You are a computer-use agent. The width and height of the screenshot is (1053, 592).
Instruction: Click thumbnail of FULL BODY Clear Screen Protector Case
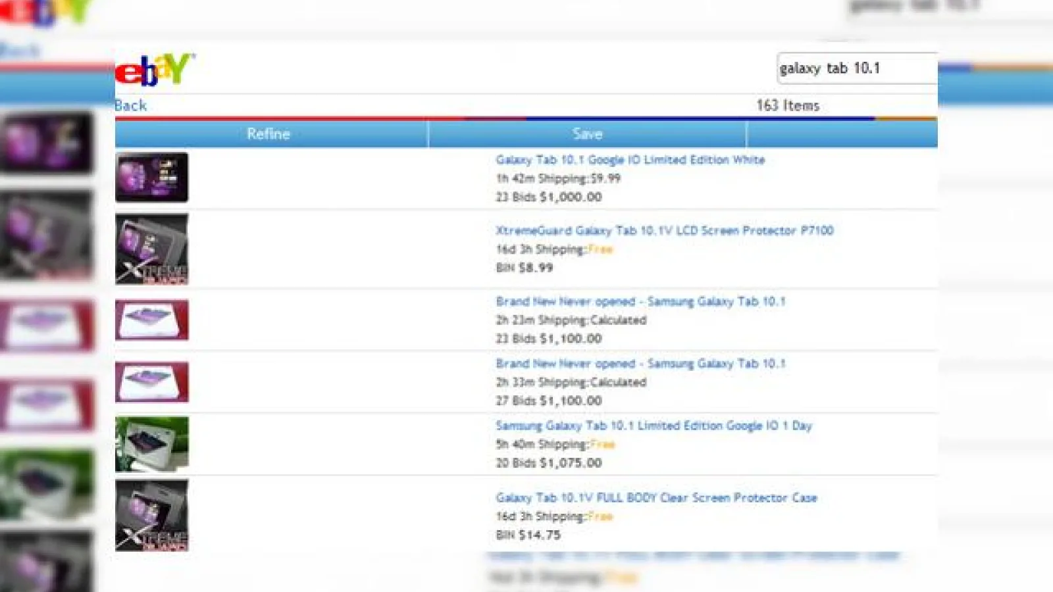click(151, 516)
